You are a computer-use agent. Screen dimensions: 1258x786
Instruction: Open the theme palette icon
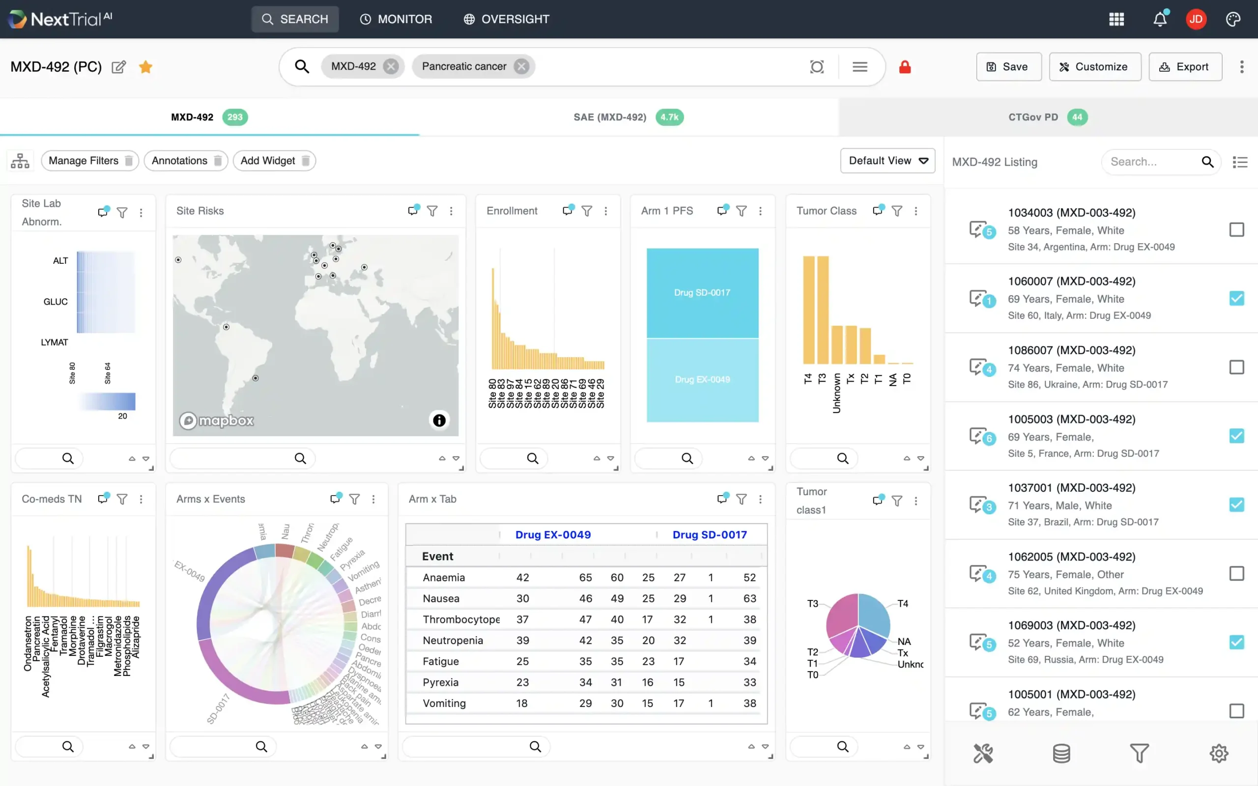(x=1232, y=19)
